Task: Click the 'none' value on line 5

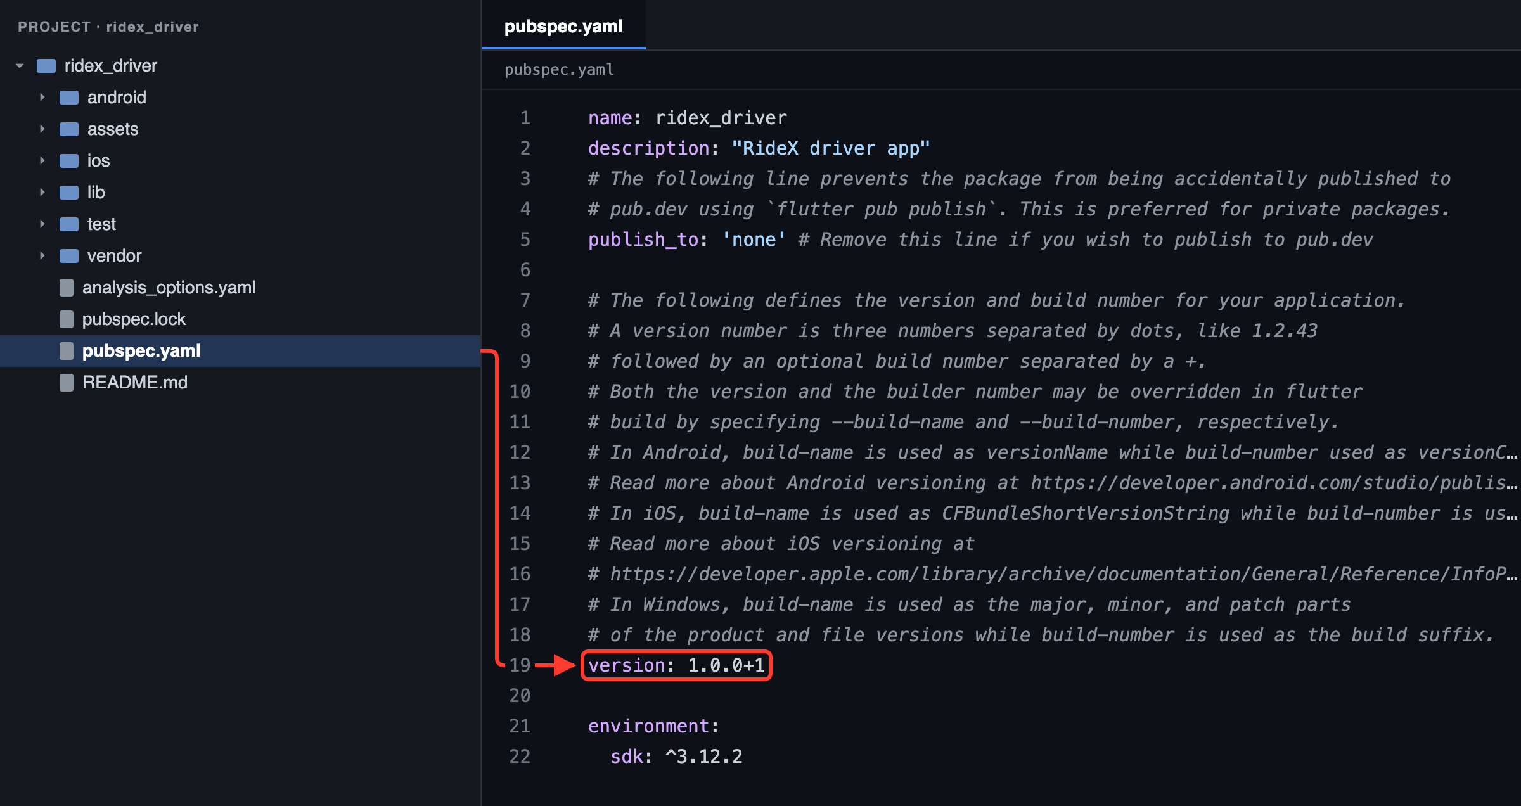Action: click(754, 240)
